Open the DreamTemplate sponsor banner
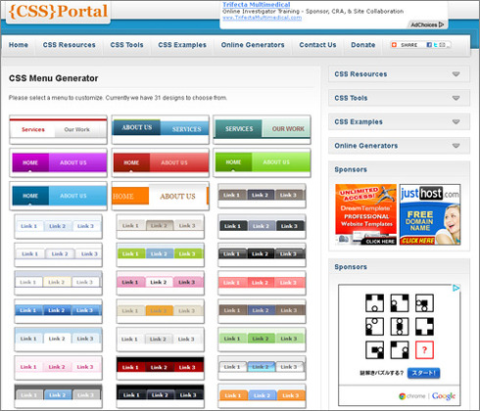 [365, 214]
